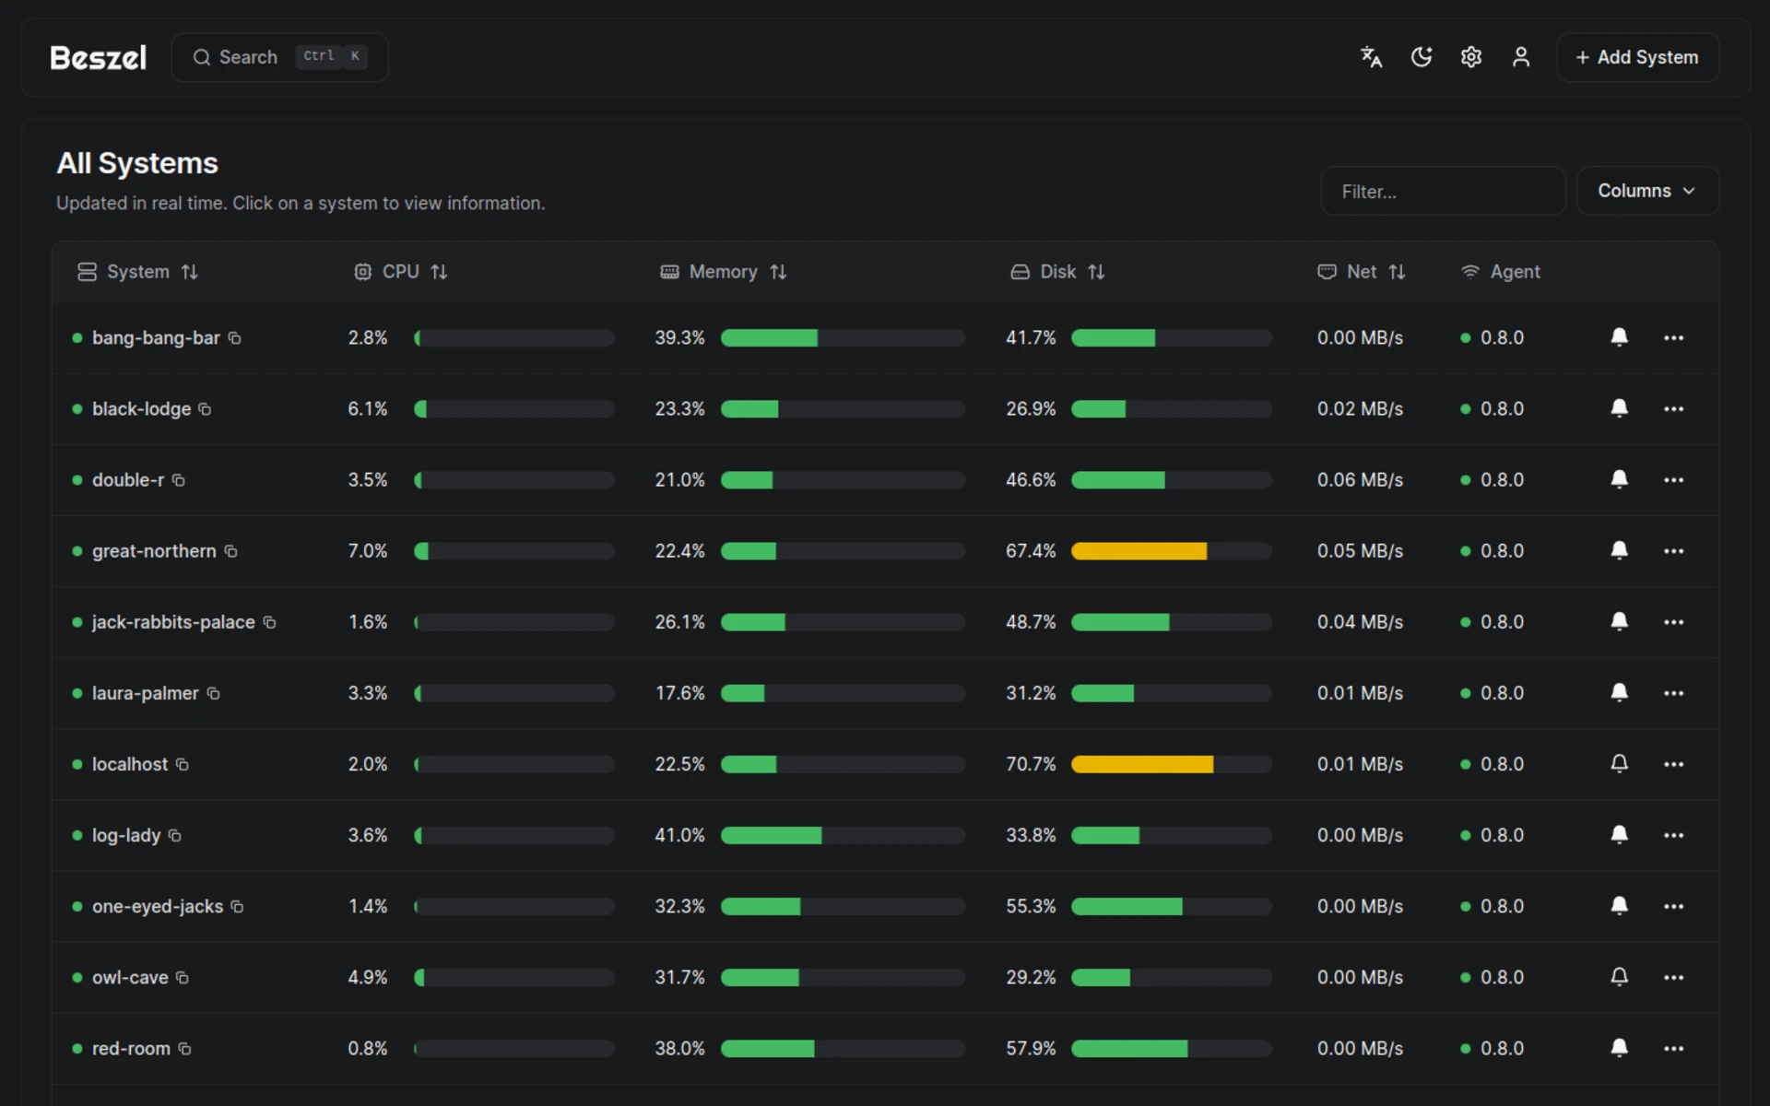
Task: Open alerts bell for jack-rabbits-palace
Action: pos(1619,621)
